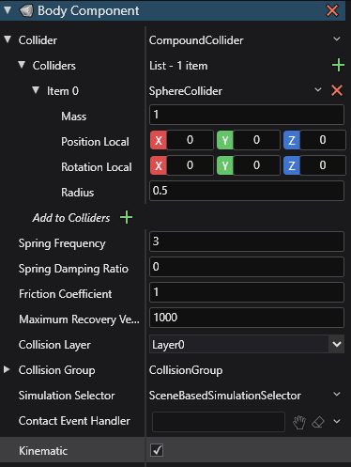This screenshot has width=351, height=467.
Task: Click the Radius value field
Action: [x=247, y=191]
